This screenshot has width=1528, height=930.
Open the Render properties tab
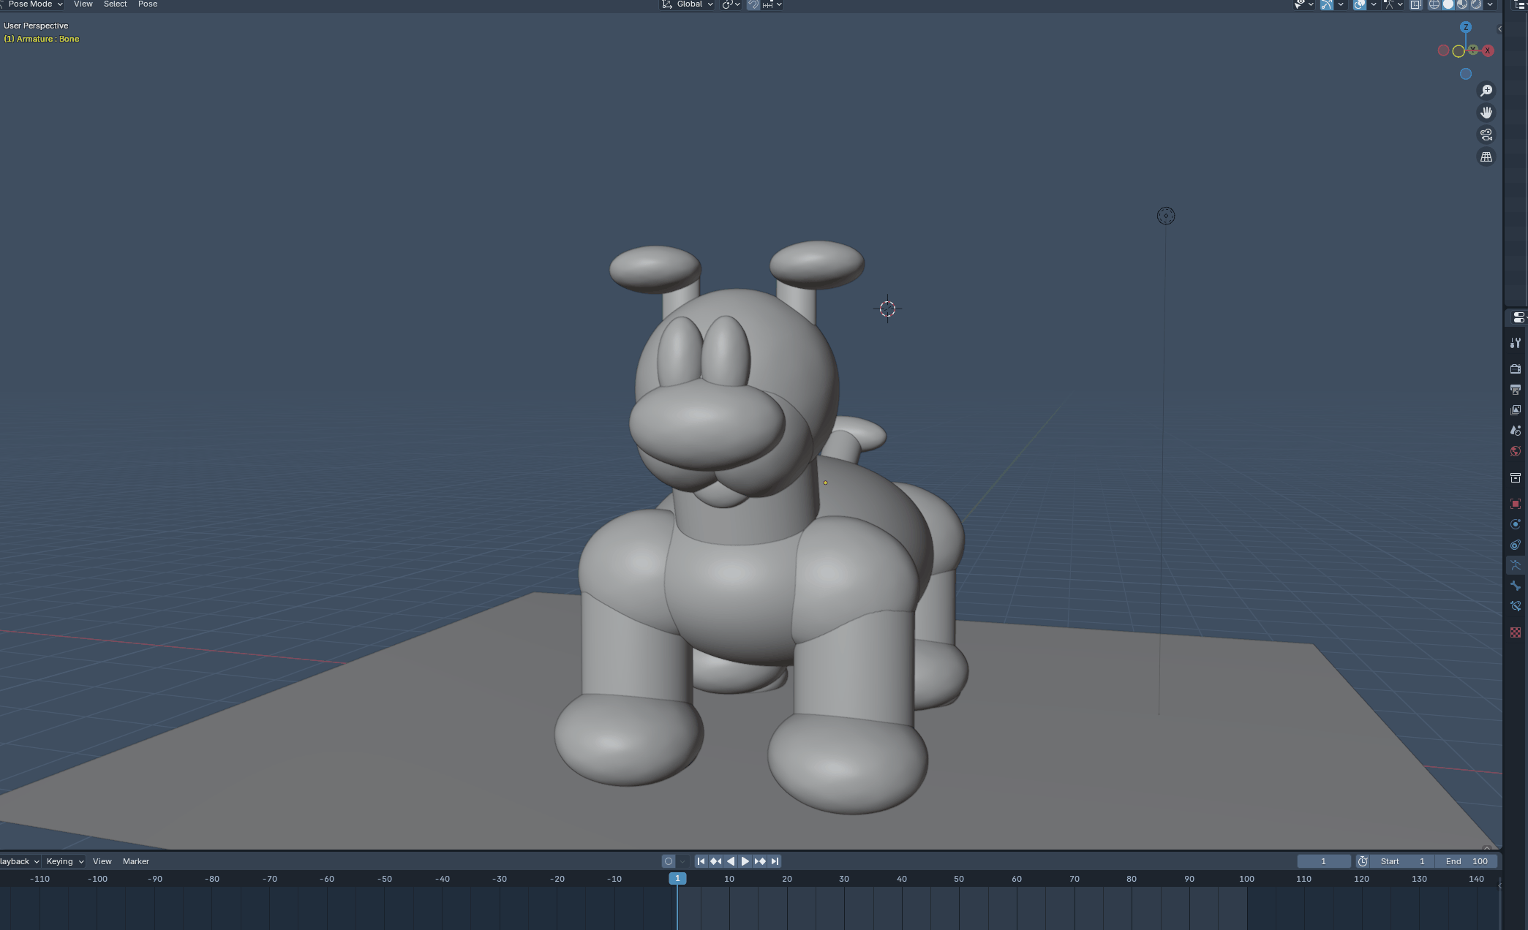click(x=1516, y=368)
